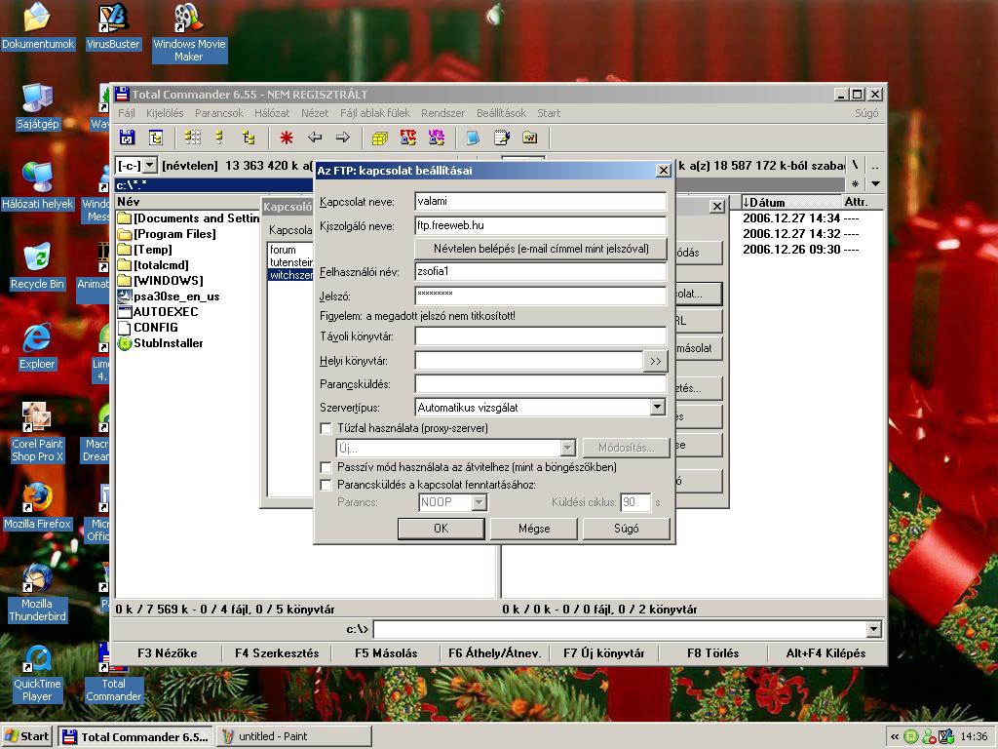Open the Recycle Bin desktop icon
The image size is (998, 749).
coord(37,259)
